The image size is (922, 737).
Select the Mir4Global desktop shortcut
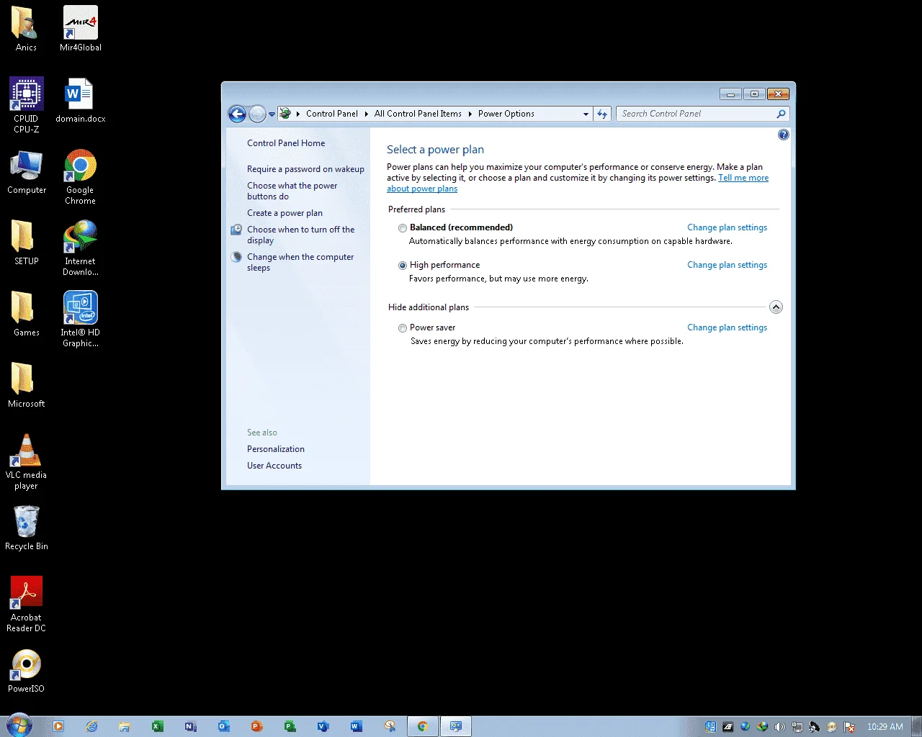tap(81, 29)
